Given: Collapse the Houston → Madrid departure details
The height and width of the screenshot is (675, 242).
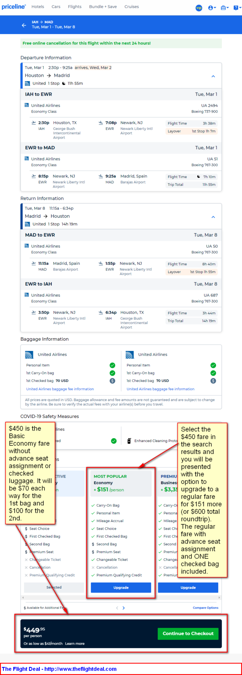Looking at the screenshot, I should [x=213, y=76].
